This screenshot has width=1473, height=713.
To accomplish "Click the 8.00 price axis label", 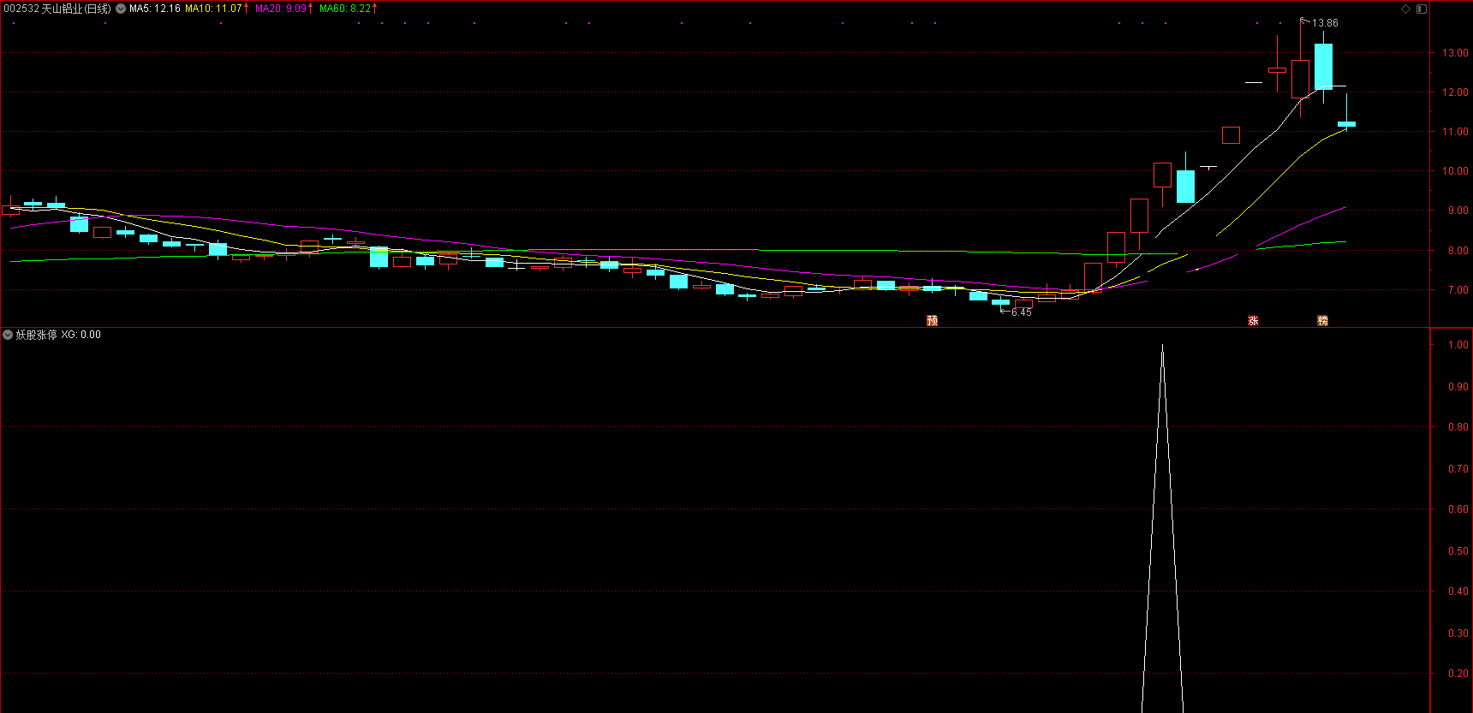I will (x=1458, y=252).
